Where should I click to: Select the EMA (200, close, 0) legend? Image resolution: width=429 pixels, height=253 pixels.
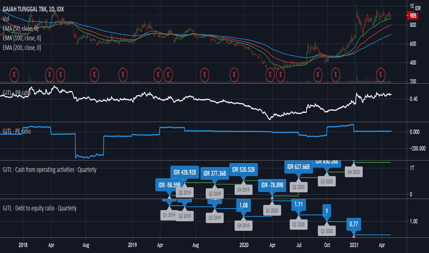(22, 47)
